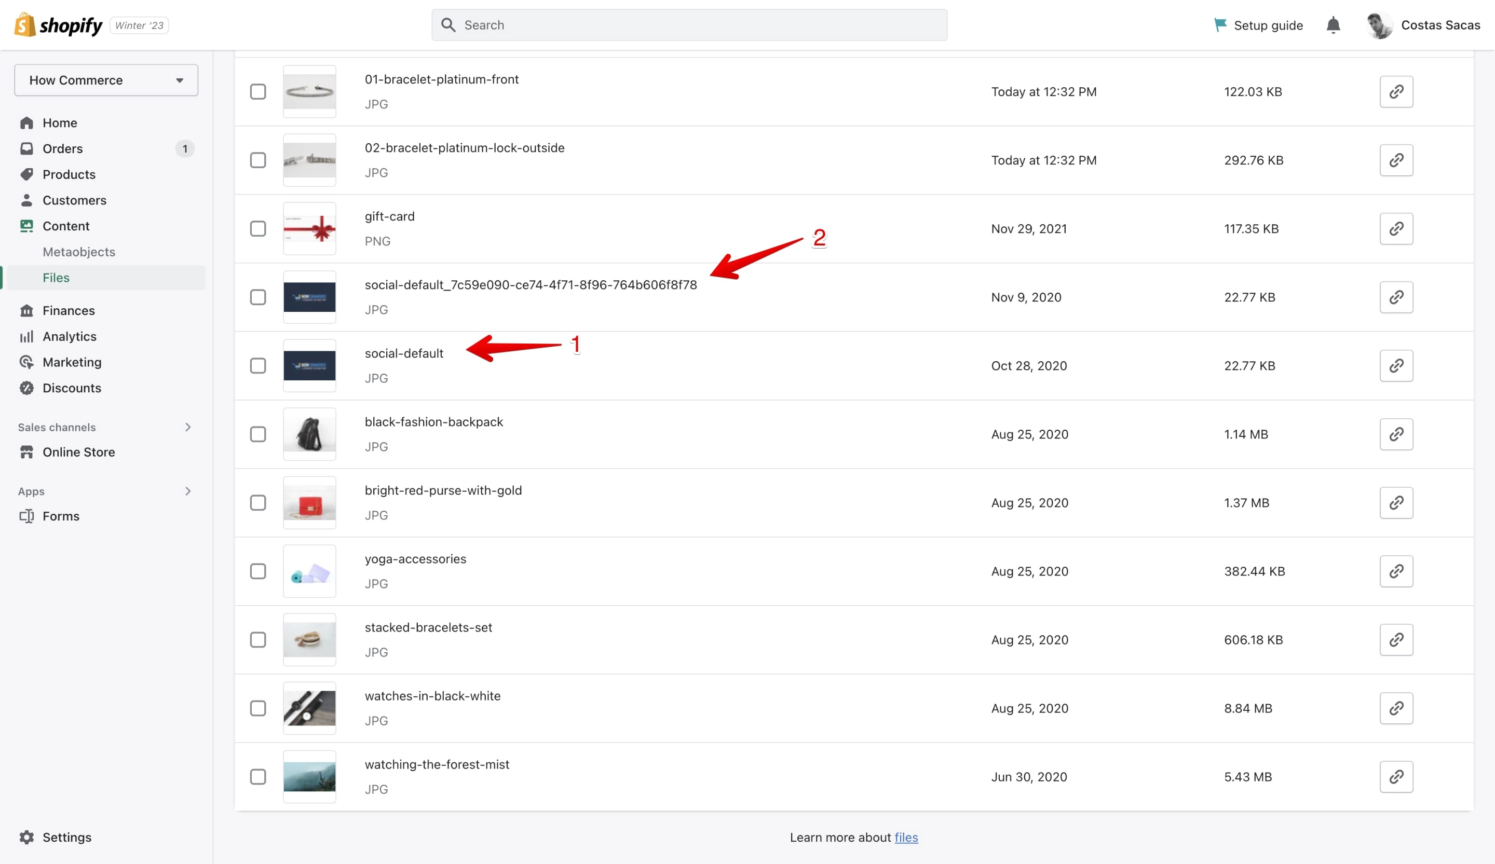Click the Home house icon
This screenshot has height=864, width=1495.
tap(26, 123)
